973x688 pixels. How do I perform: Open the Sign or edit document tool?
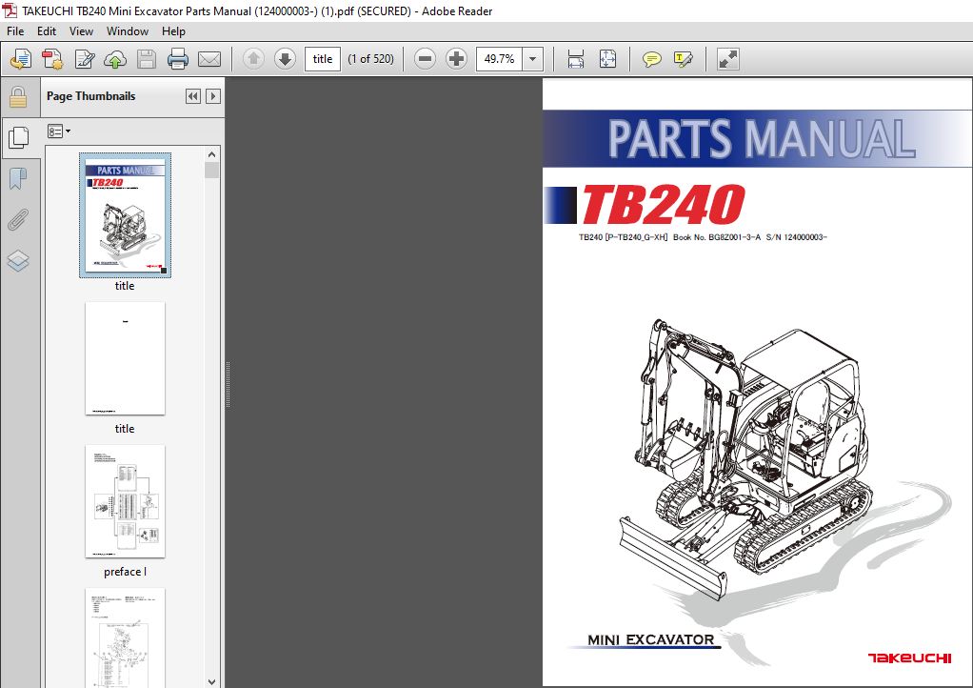pyautogui.click(x=85, y=59)
